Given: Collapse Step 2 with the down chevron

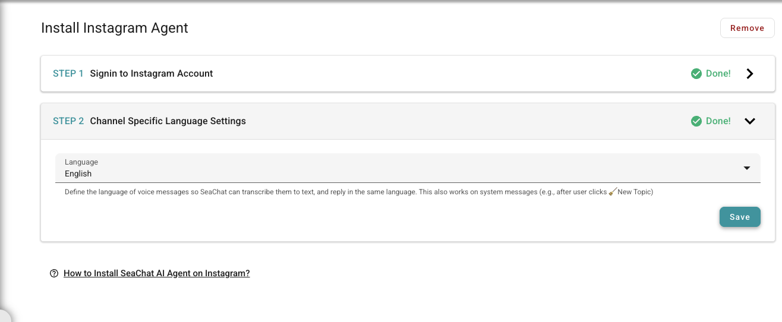Looking at the screenshot, I should (x=750, y=121).
